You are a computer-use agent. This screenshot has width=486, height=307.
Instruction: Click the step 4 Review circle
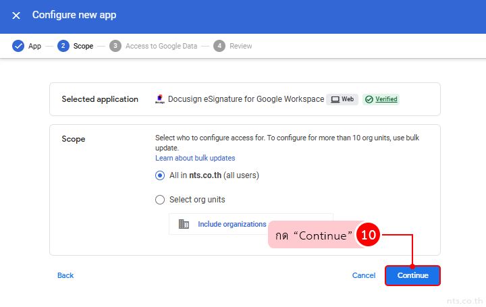219,46
